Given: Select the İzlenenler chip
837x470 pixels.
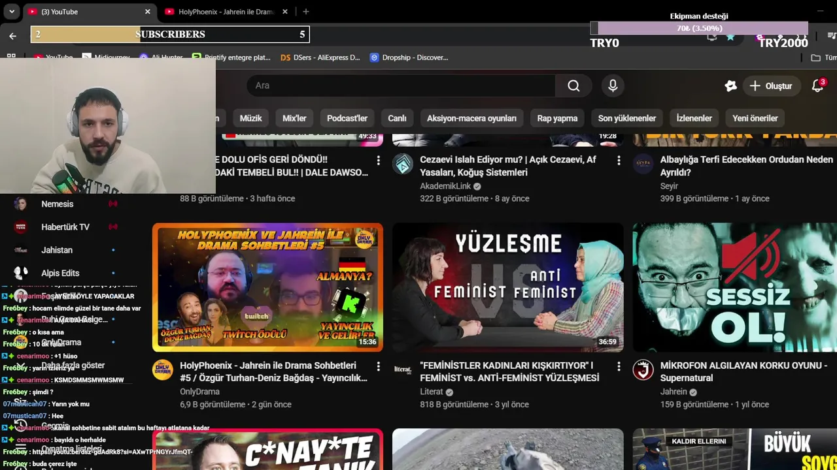Looking at the screenshot, I should (x=694, y=118).
